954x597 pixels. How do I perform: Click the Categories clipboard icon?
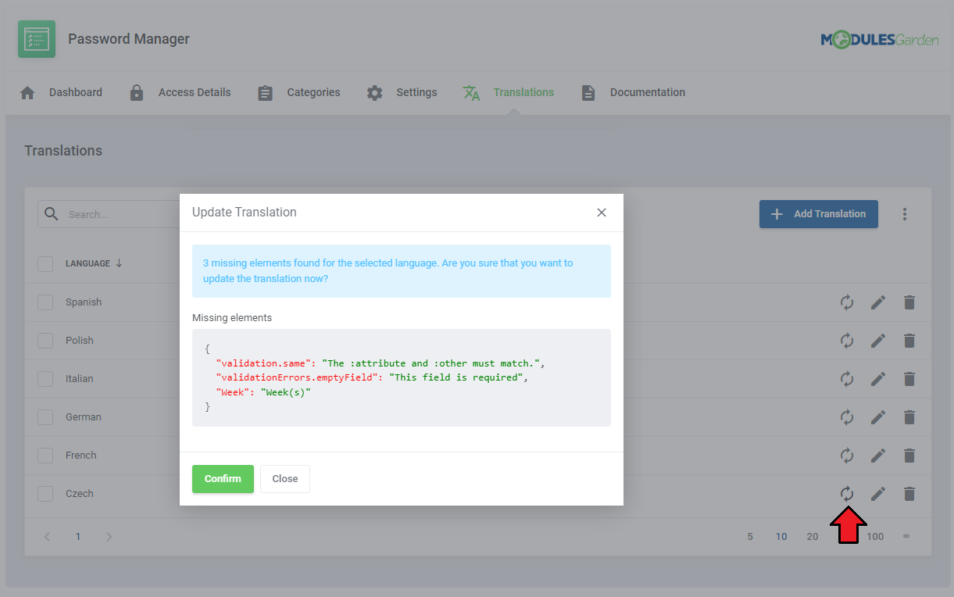(266, 93)
